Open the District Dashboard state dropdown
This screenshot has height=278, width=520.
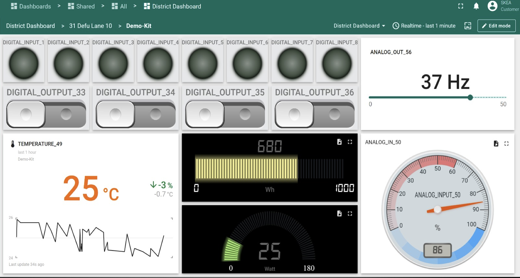(359, 26)
